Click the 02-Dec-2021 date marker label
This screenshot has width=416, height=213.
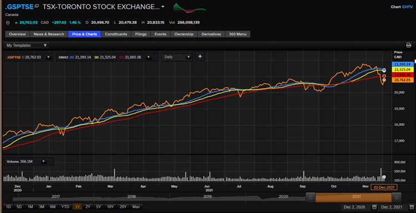pos(384,187)
